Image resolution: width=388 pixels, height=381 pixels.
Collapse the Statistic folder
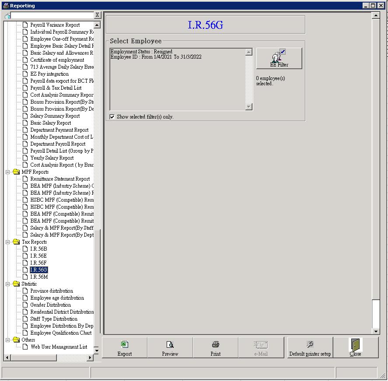(x=8, y=284)
